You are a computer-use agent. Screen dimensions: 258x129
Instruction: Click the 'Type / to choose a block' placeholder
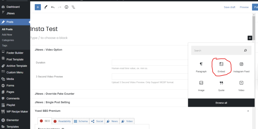pyautogui.click(x=49, y=38)
